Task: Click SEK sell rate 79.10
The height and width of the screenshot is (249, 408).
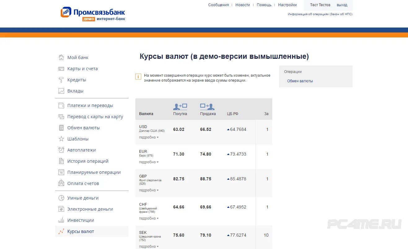Action: tap(206, 235)
